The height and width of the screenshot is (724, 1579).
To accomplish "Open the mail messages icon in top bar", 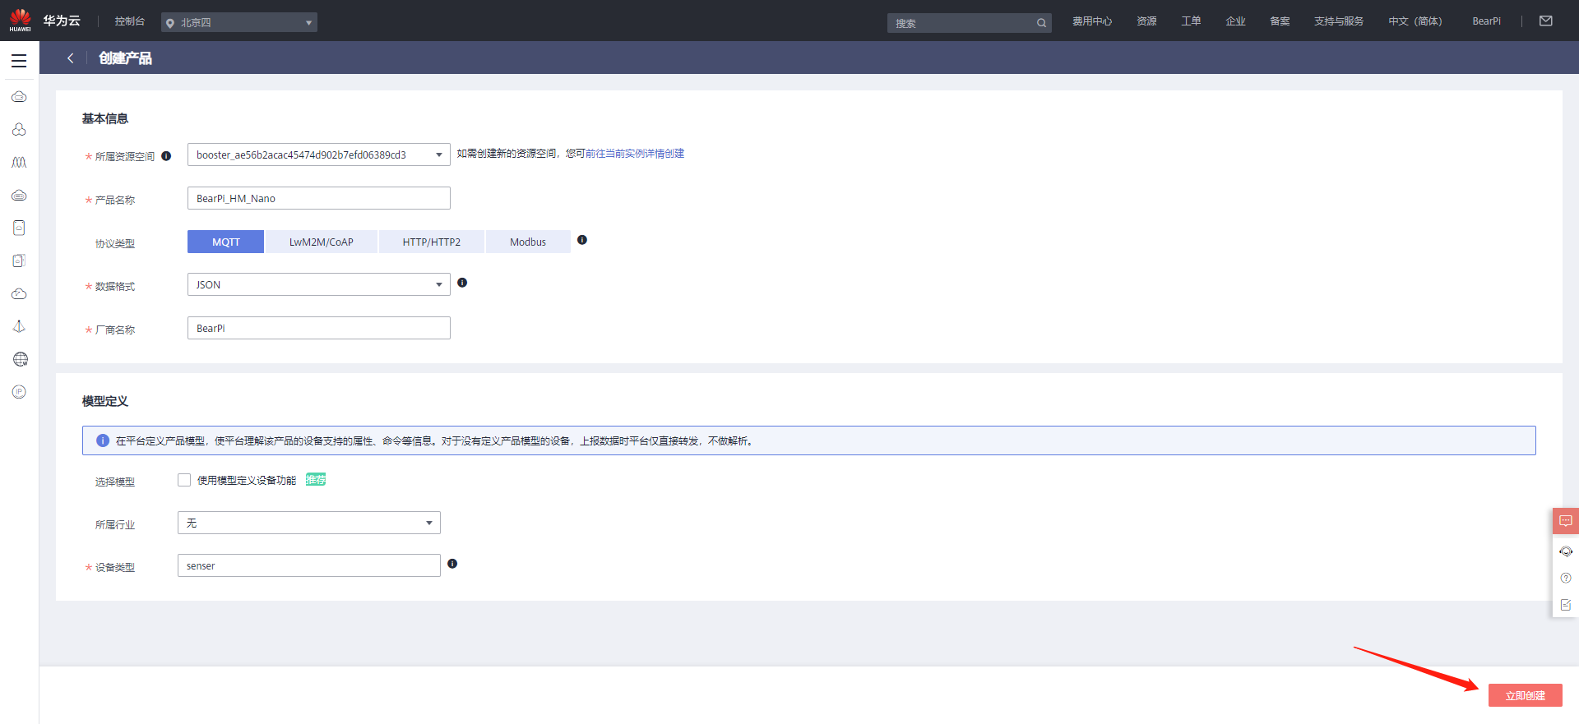I will click(1545, 21).
